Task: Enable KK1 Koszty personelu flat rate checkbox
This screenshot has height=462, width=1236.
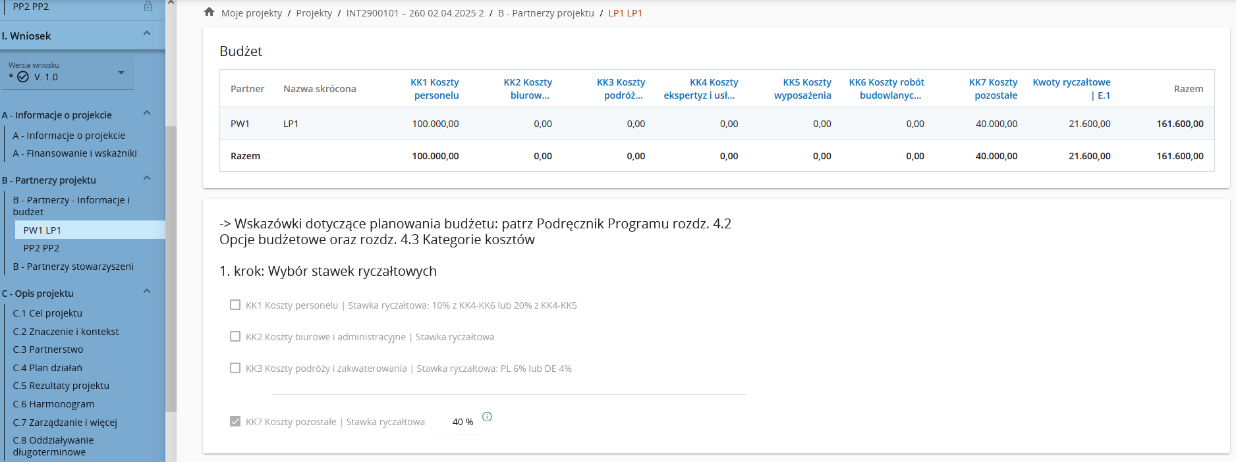Action: click(x=235, y=305)
